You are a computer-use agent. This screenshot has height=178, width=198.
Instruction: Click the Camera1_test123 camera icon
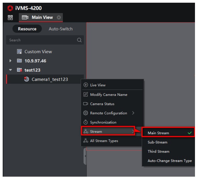click(x=27, y=79)
